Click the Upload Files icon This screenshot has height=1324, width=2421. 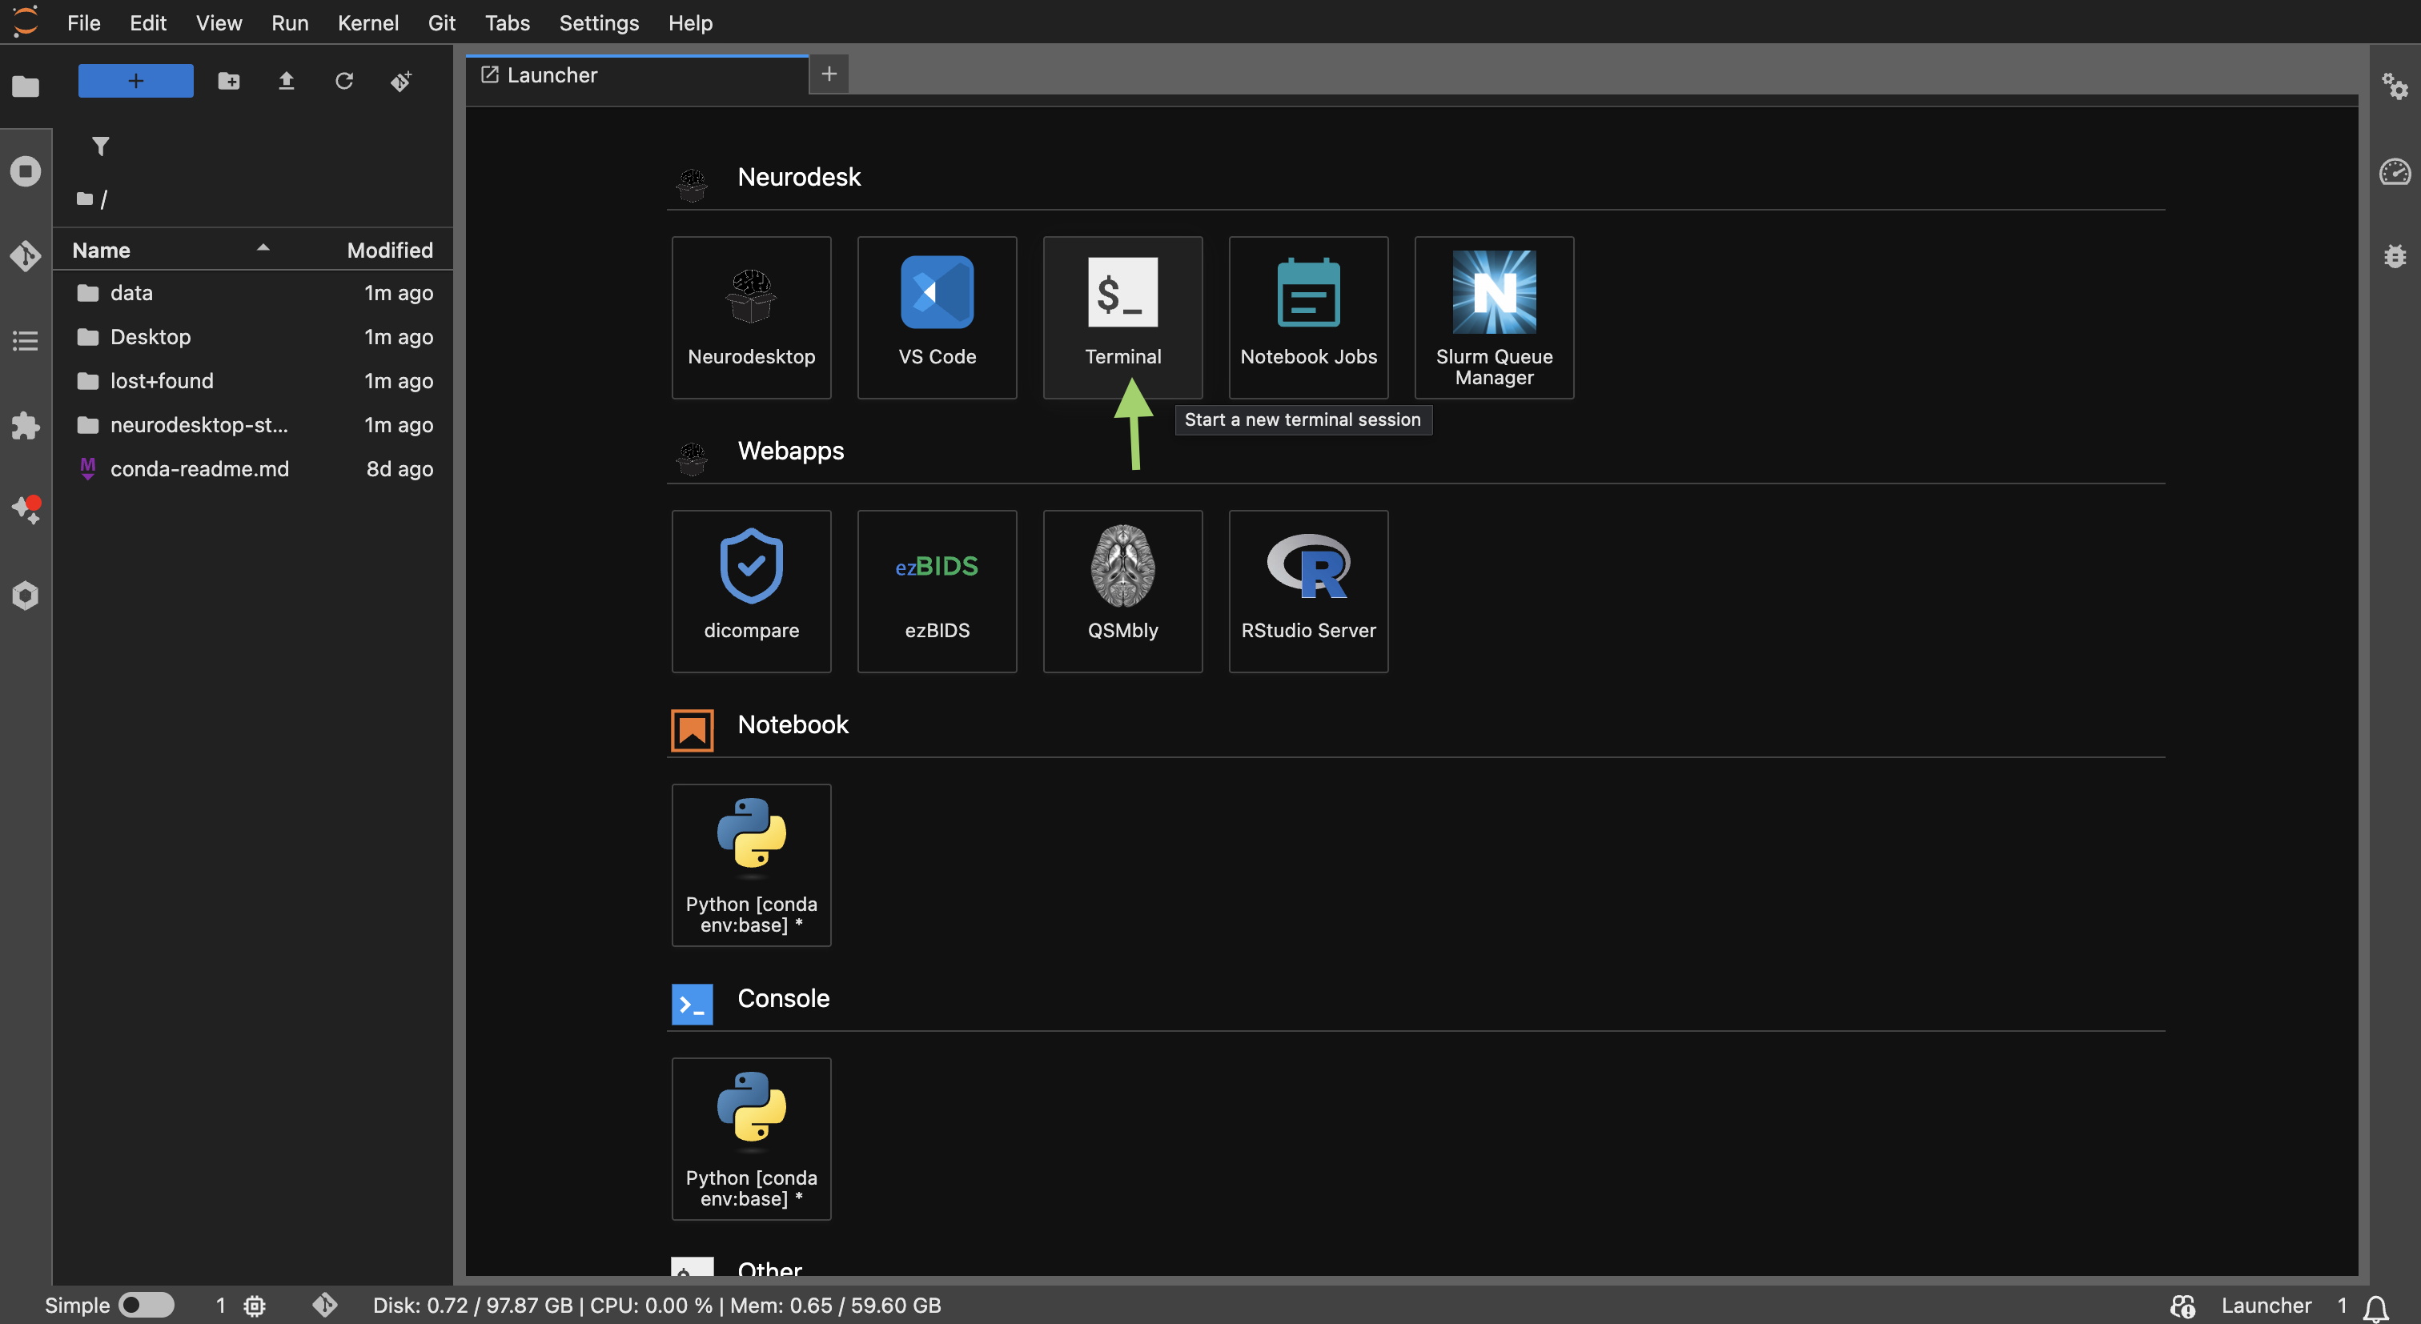point(286,81)
